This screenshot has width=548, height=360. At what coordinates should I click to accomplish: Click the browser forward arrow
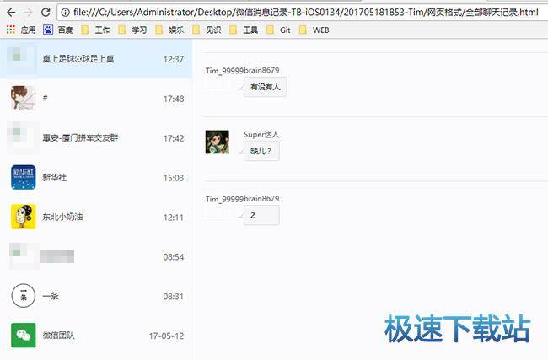(28, 13)
